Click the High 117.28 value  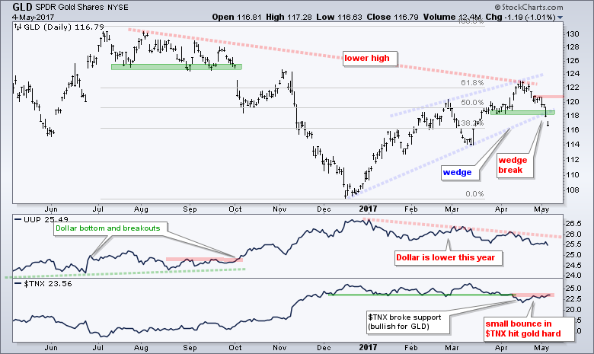[x=289, y=17]
